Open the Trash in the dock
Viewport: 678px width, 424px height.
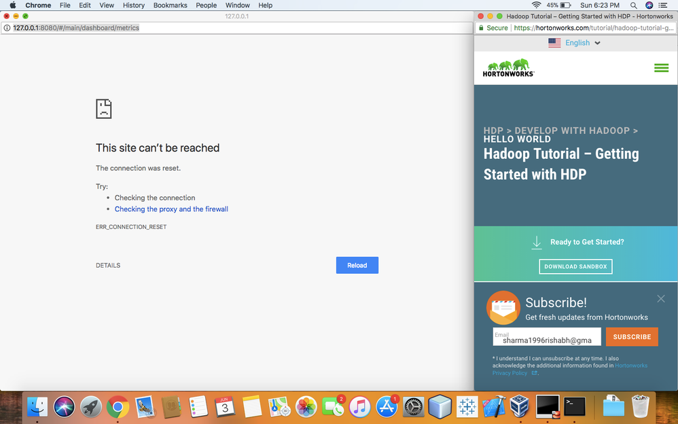pyautogui.click(x=641, y=407)
